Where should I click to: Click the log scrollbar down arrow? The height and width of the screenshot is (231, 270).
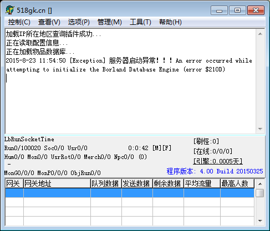[260, 129]
